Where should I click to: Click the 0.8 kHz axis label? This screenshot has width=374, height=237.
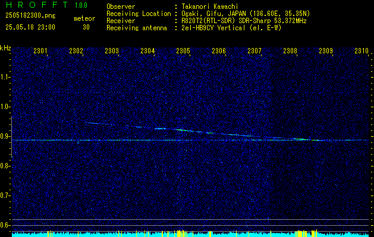(x=5, y=166)
